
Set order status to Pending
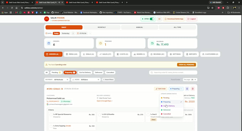(172, 98)
